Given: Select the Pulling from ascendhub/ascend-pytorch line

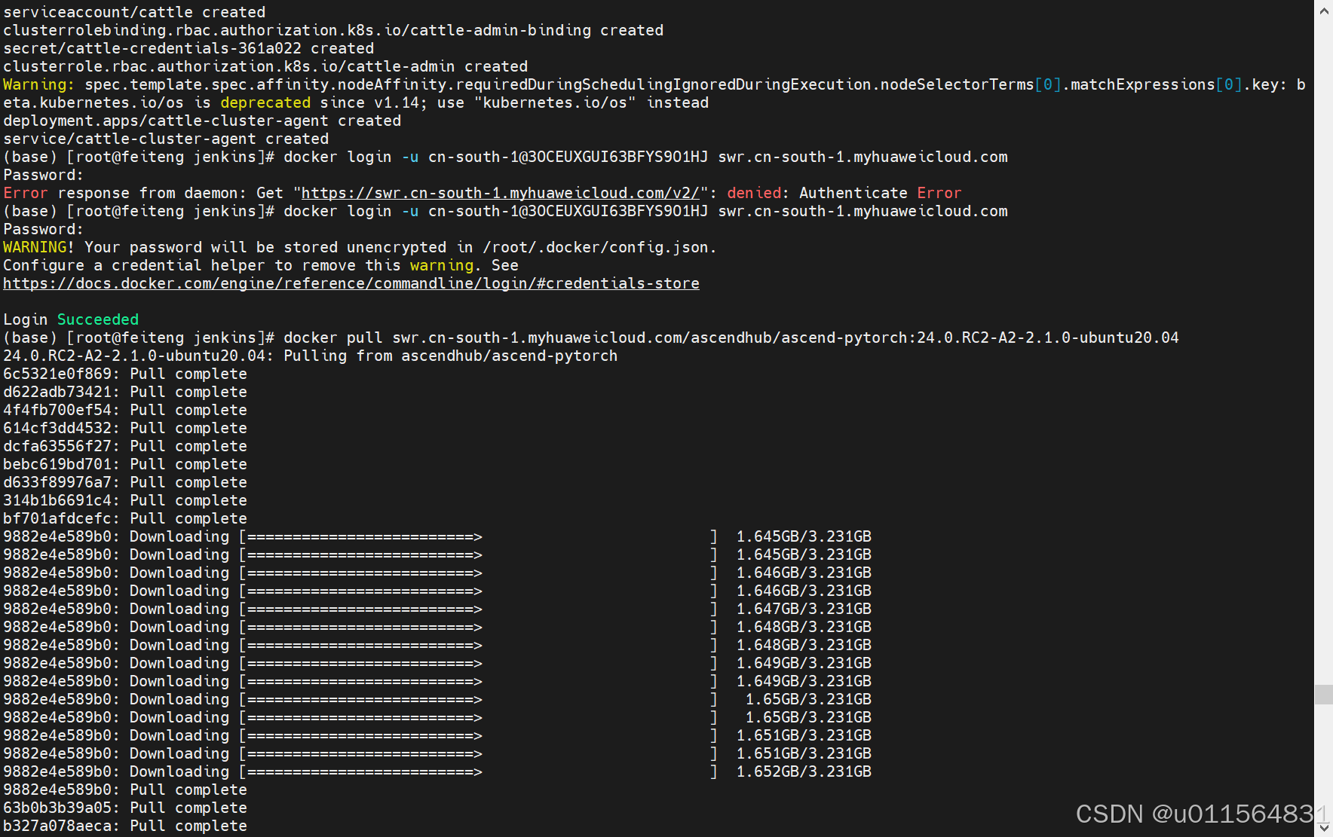Looking at the screenshot, I should pyautogui.click(x=309, y=356).
